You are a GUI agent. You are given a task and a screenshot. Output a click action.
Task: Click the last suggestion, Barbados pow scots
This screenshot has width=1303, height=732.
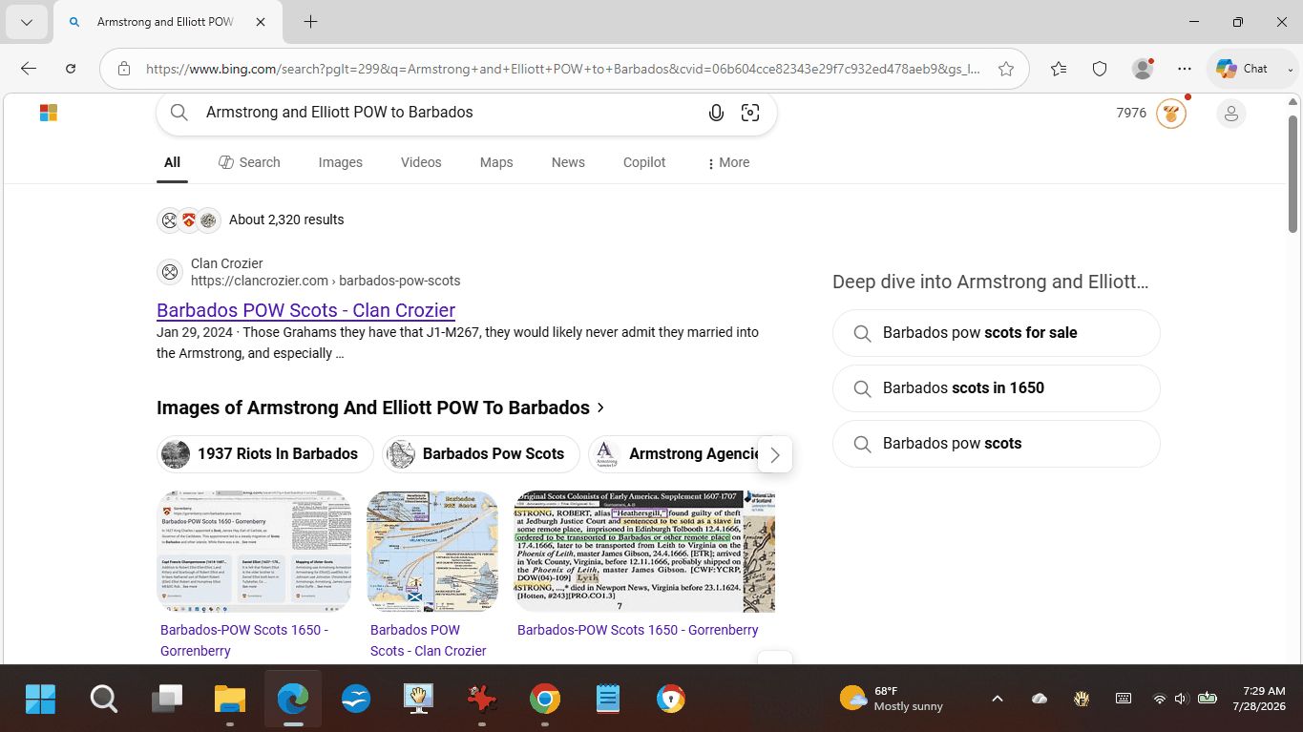(997, 444)
